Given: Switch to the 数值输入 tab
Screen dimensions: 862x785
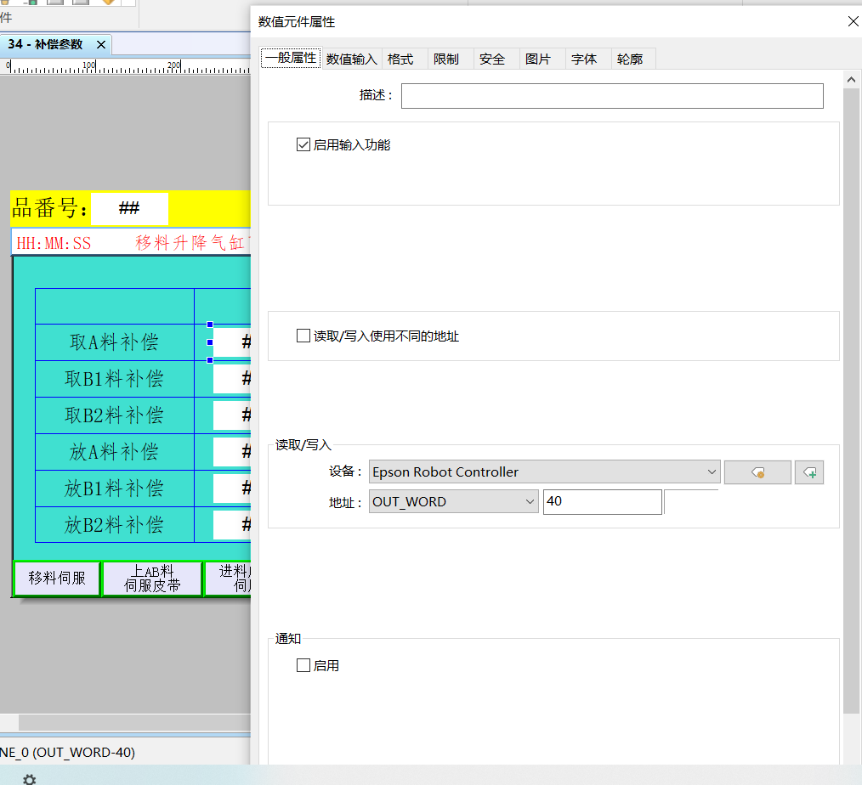Looking at the screenshot, I should click(x=352, y=59).
